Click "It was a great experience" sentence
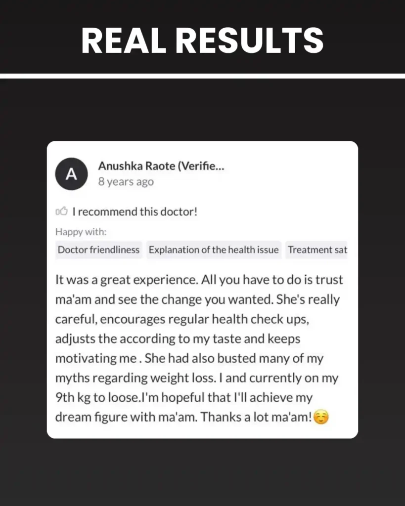Viewport: 405px width, 506px height. click(126, 280)
